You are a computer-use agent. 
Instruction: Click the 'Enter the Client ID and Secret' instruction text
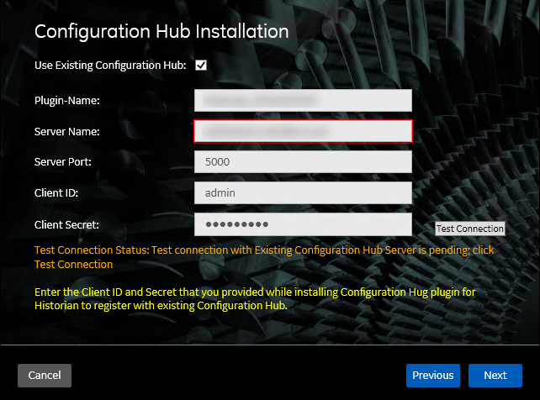tap(255, 298)
